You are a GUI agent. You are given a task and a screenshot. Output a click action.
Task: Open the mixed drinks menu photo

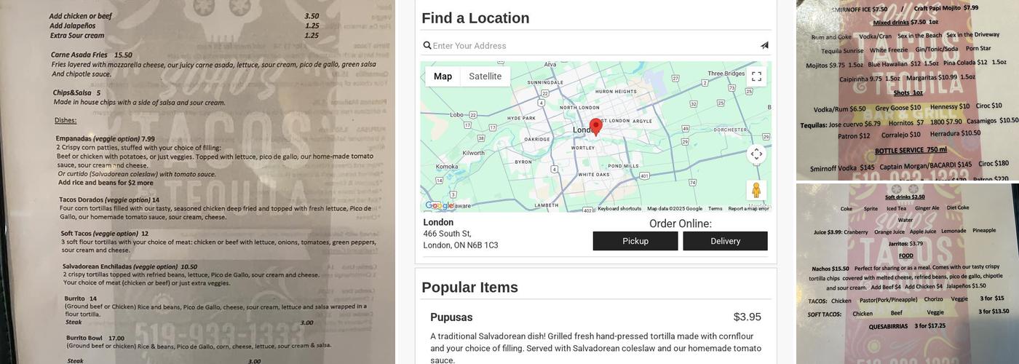pos(907,90)
